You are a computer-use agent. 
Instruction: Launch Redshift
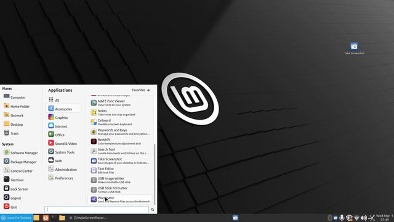pos(121,141)
